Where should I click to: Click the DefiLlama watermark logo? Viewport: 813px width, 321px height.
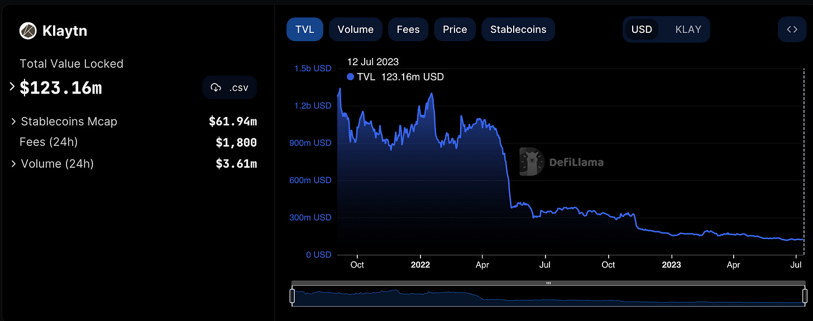pyautogui.click(x=531, y=162)
